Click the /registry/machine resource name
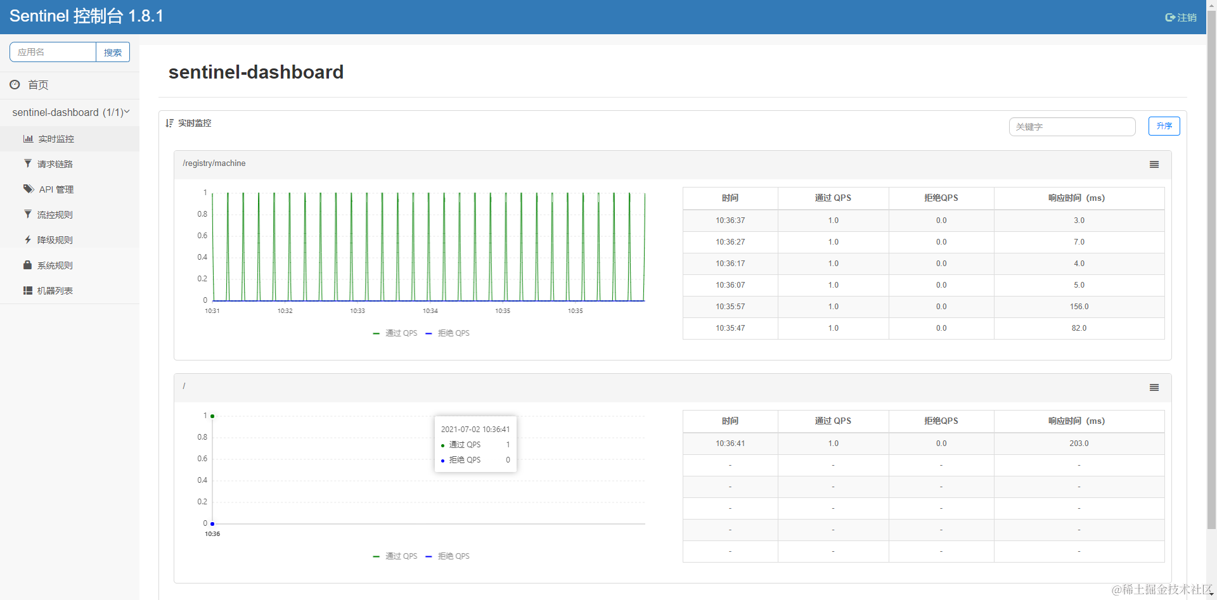The image size is (1217, 600). click(214, 163)
